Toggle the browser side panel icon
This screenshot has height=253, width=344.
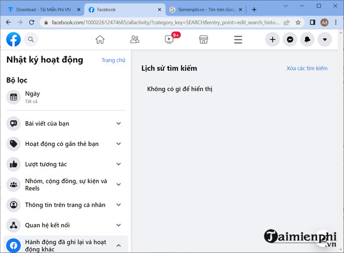pyautogui.click(x=312, y=22)
